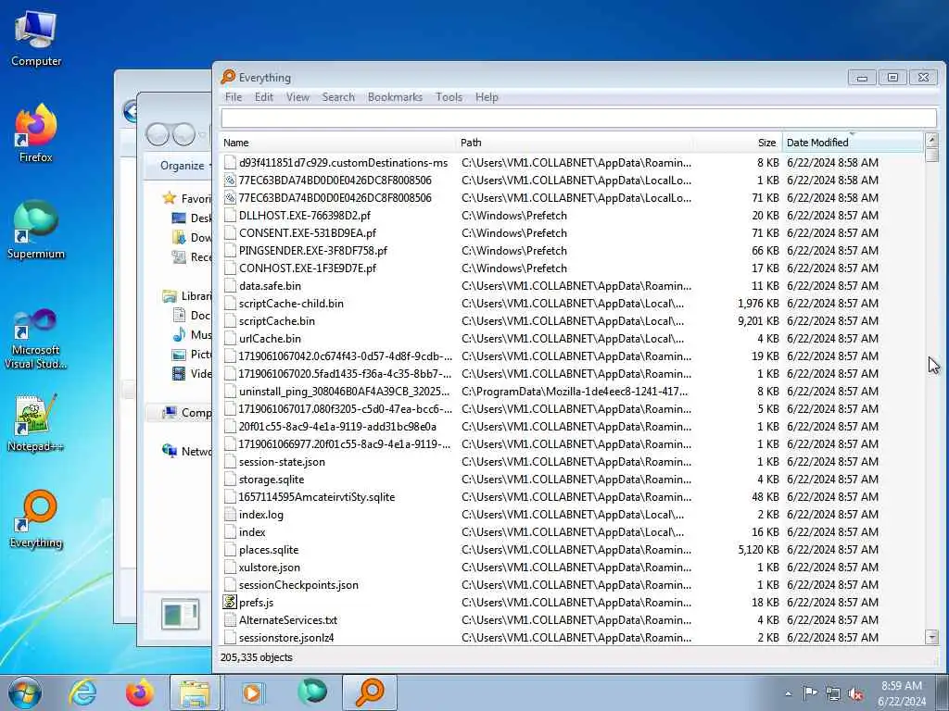
Task: Click the network tray icon
Action: [833, 693]
